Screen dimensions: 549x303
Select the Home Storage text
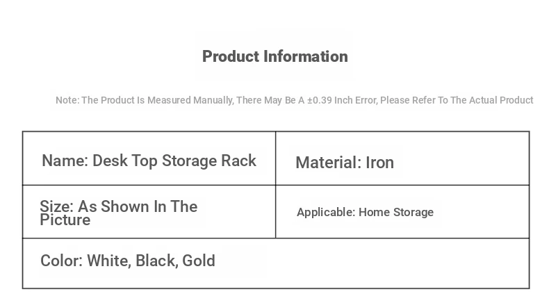tap(396, 213)
